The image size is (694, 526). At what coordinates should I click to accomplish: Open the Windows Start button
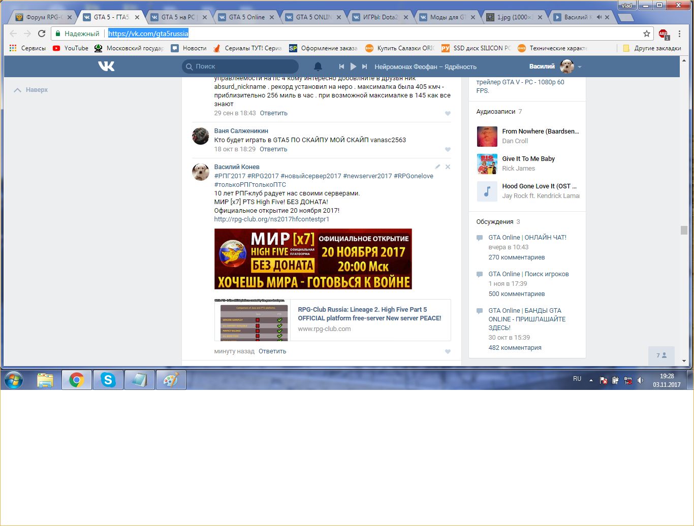tap(14, 380)
